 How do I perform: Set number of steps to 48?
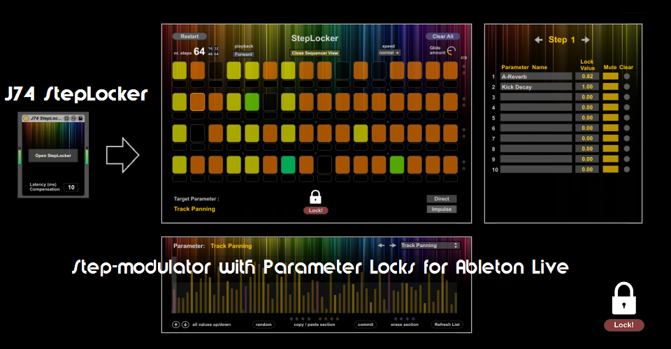(x=210, y=54)
